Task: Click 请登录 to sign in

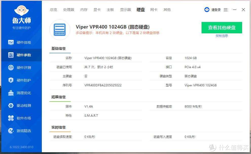Action: coord(216,10)
